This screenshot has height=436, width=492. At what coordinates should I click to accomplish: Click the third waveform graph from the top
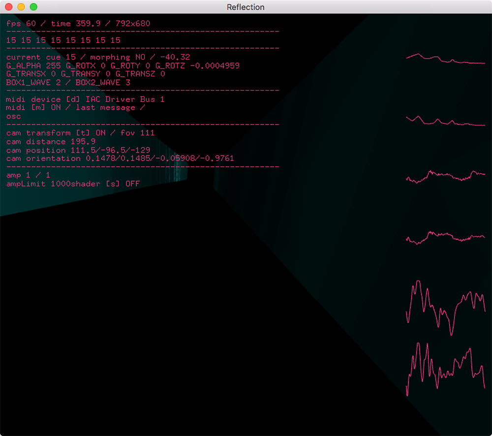click(x=445, y=176)
